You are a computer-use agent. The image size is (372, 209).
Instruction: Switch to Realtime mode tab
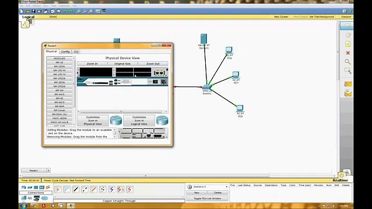point(340,181)
